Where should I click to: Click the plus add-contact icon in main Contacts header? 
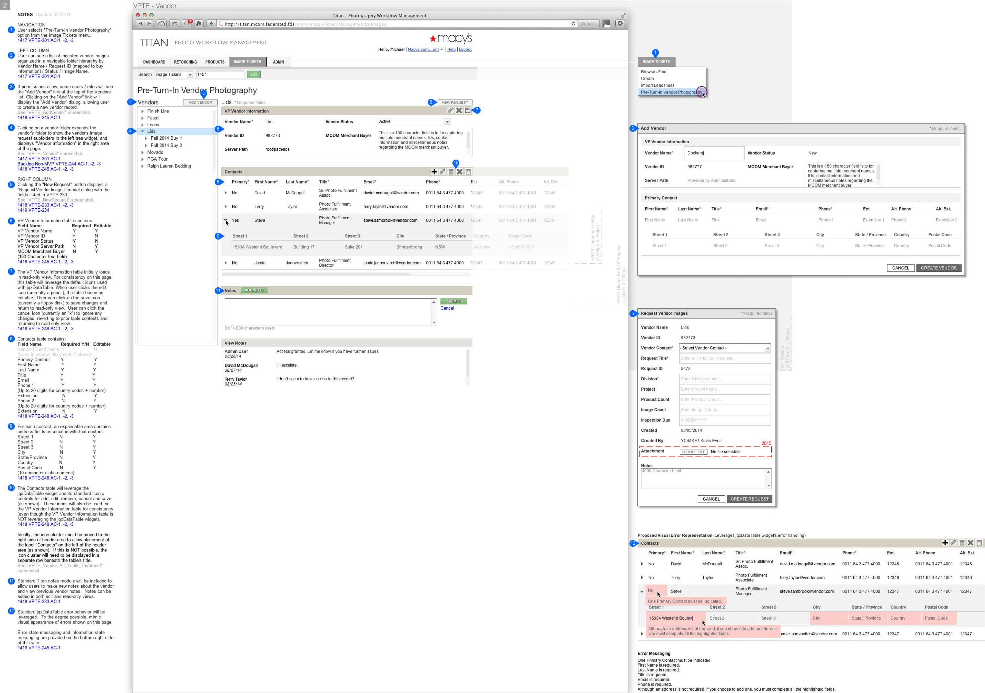[434, 171]
